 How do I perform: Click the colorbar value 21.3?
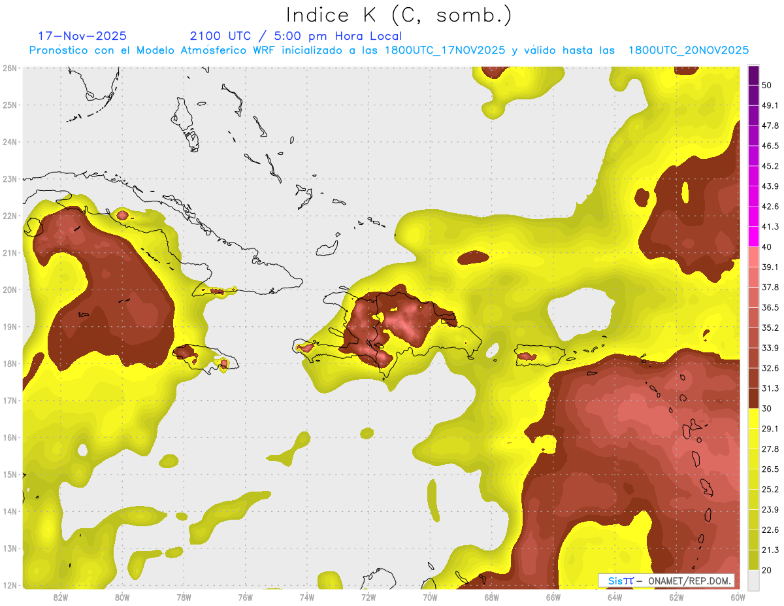[x=770, y=550]
